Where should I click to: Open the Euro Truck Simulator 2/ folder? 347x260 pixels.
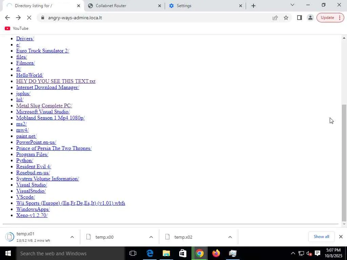click(42, 51)
